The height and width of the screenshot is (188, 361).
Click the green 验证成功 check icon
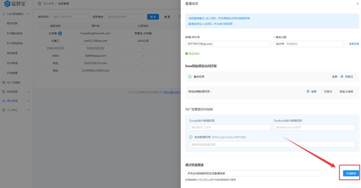tap(187, 54)
